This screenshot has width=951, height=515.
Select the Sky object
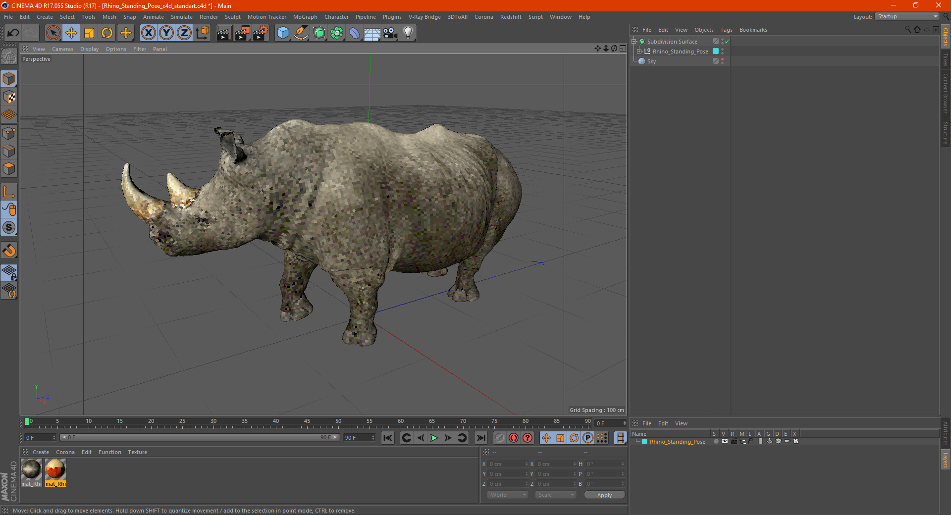pos(651,61)
